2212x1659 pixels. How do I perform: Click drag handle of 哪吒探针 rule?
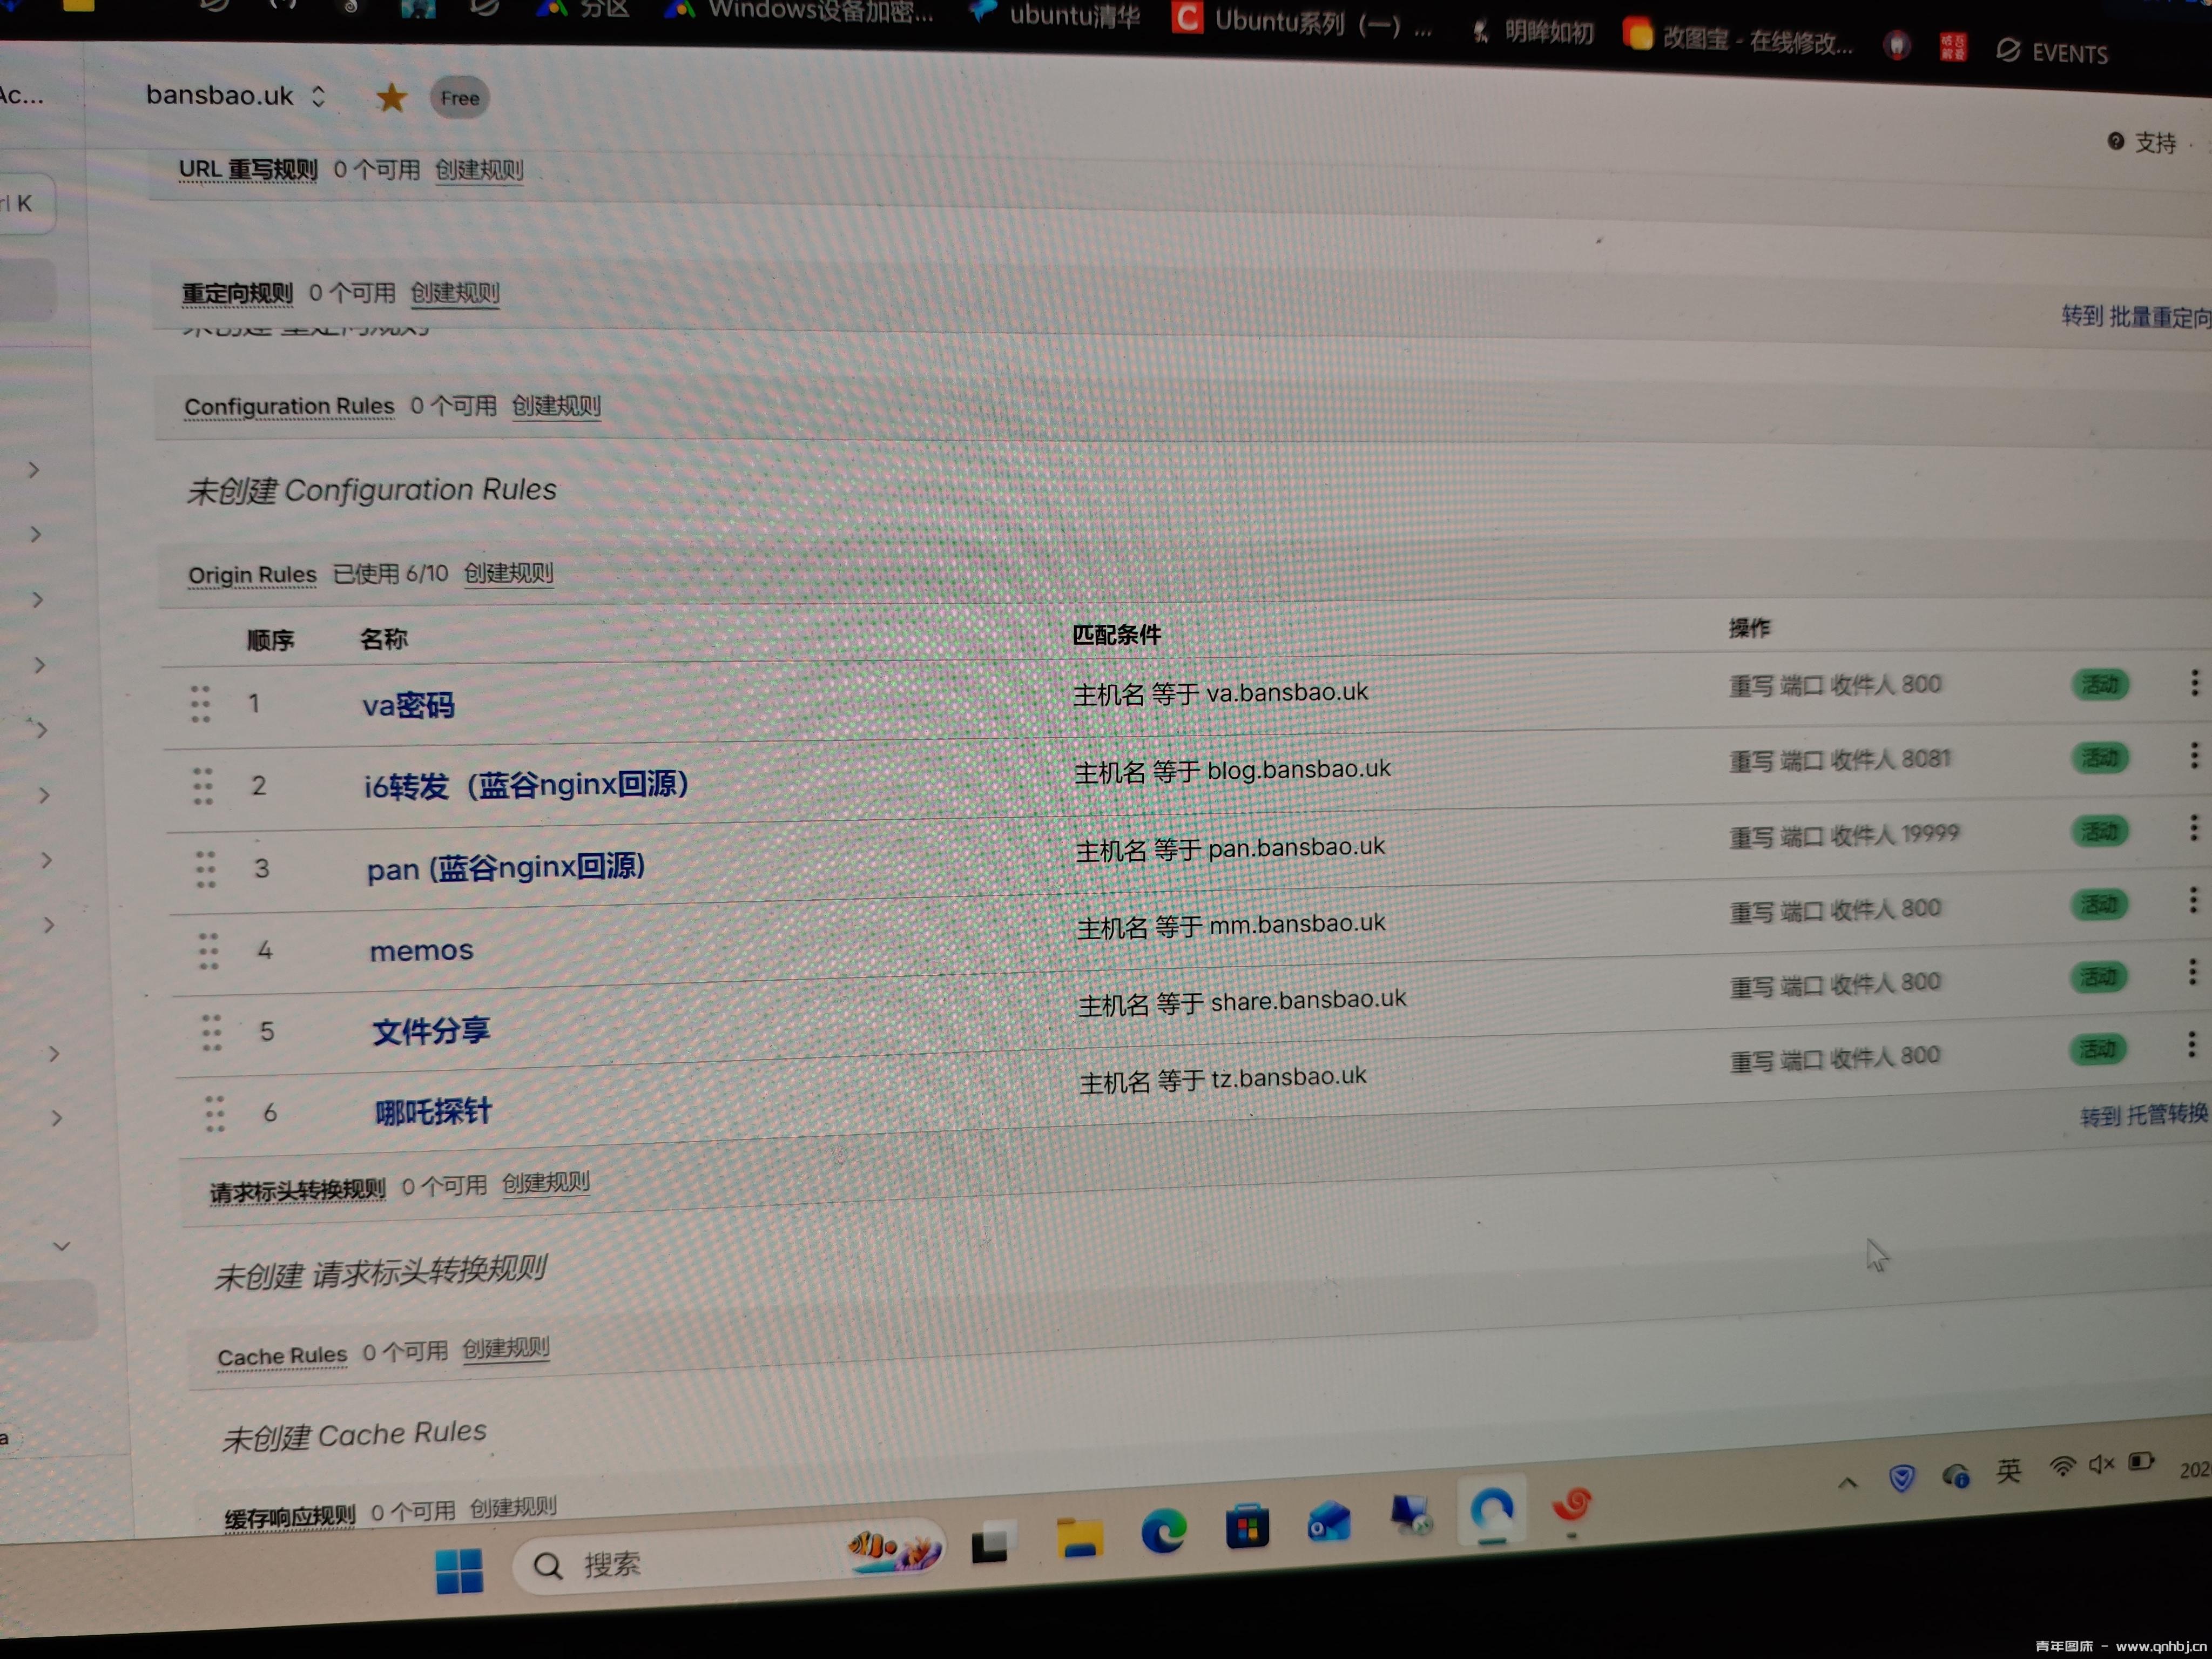[x=214, y=1113]
